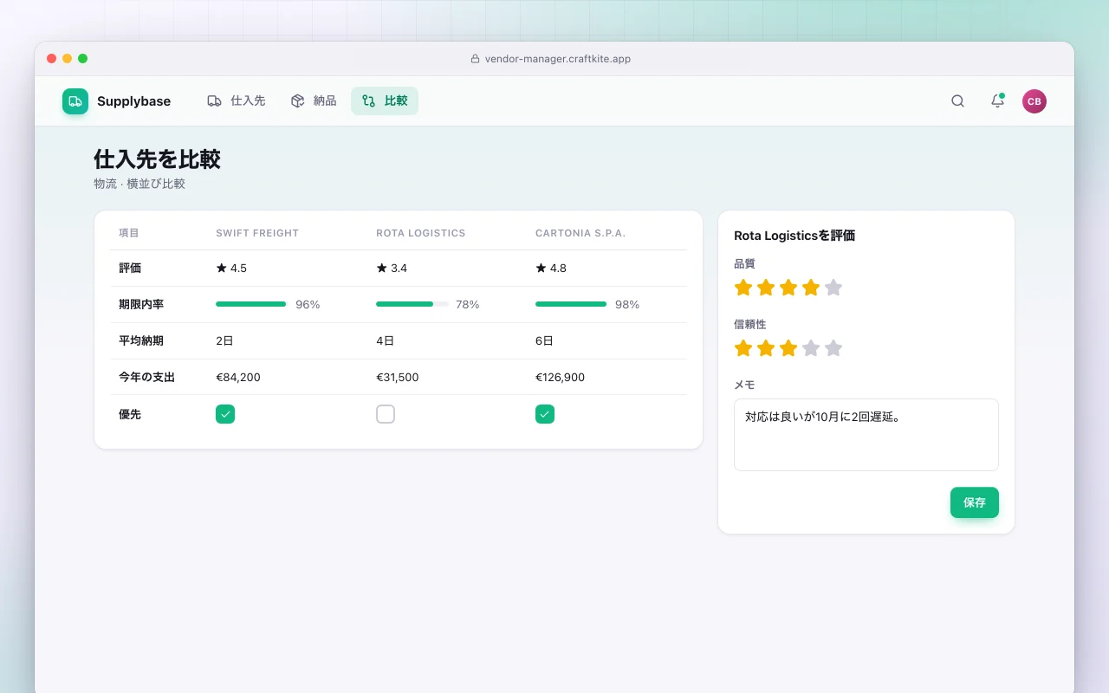
Task: Set 信頼性 rating to two stars
Action: [x=766, y=348]
